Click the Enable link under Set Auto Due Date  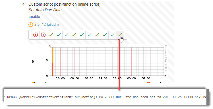34,16
